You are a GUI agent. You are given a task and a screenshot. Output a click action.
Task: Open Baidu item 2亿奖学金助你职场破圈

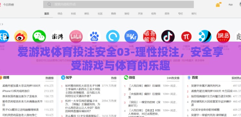[205, 110]
